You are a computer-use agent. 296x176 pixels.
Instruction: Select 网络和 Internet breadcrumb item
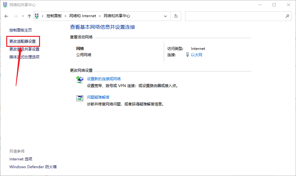(x=83, y=16)
